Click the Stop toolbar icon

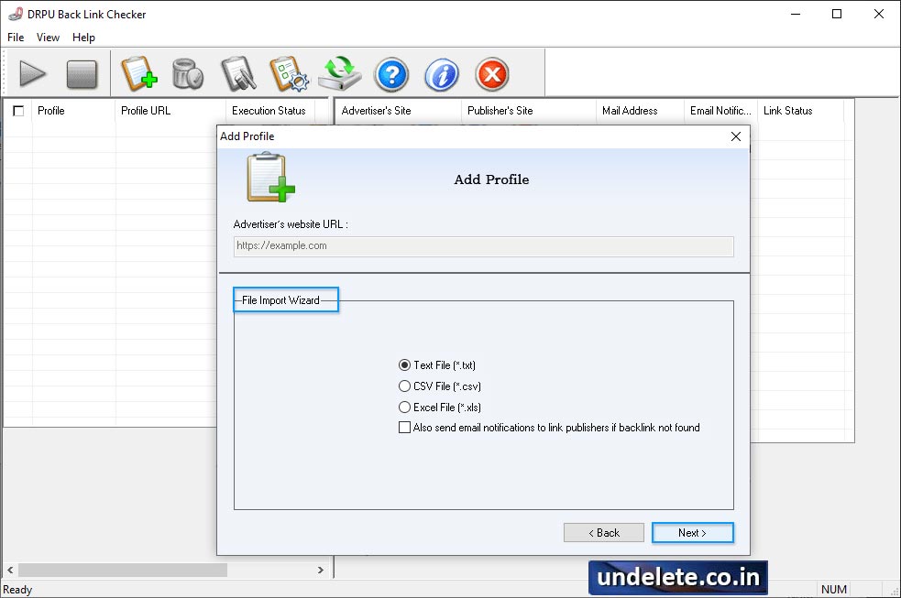tap(83, 74)
